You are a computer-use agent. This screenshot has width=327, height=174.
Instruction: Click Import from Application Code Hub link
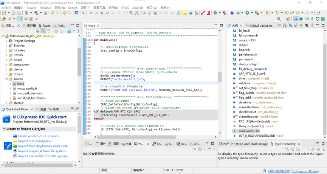43,146
